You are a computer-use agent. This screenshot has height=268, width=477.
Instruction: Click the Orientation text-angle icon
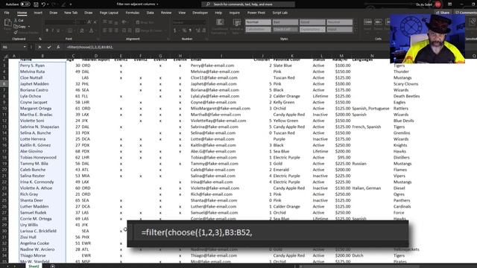124,22
